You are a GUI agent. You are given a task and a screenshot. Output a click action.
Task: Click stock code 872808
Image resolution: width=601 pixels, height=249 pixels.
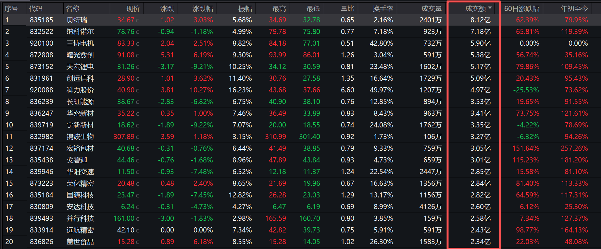tap(42, 55)
